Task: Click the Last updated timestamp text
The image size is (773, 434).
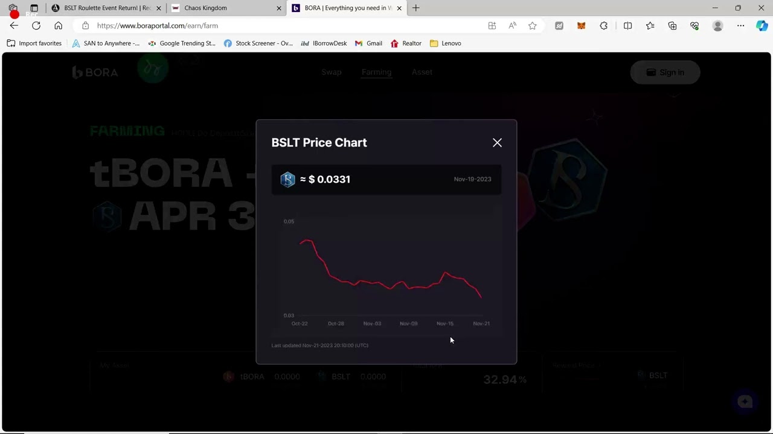Action: tap(319, 345)
